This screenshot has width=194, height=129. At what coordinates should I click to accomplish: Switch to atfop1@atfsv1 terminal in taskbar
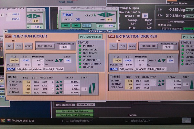click(x=80, y=121)
